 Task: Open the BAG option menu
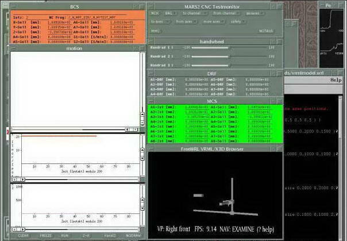pyautogui.click(x=169, y=13)
